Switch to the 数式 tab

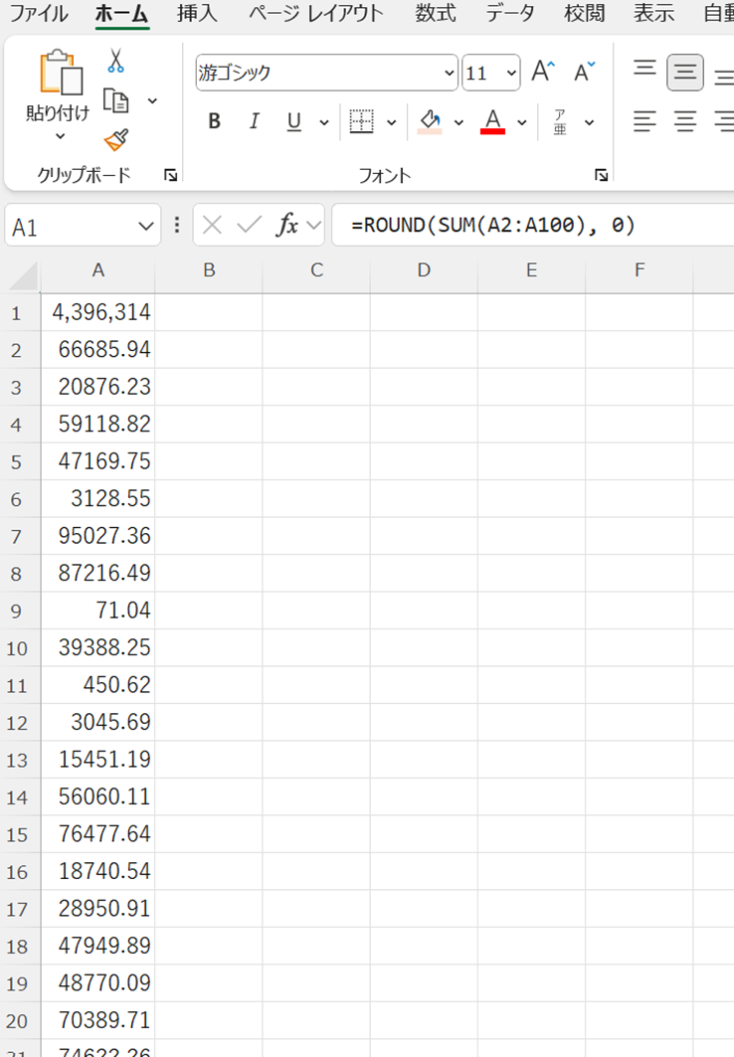click(x=436, y=14)
